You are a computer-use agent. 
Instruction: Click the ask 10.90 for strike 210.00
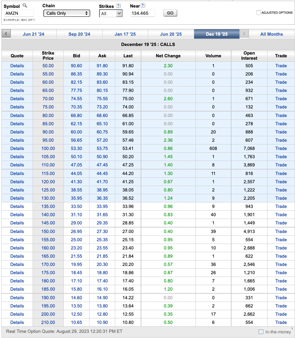[x=102, y=322]
